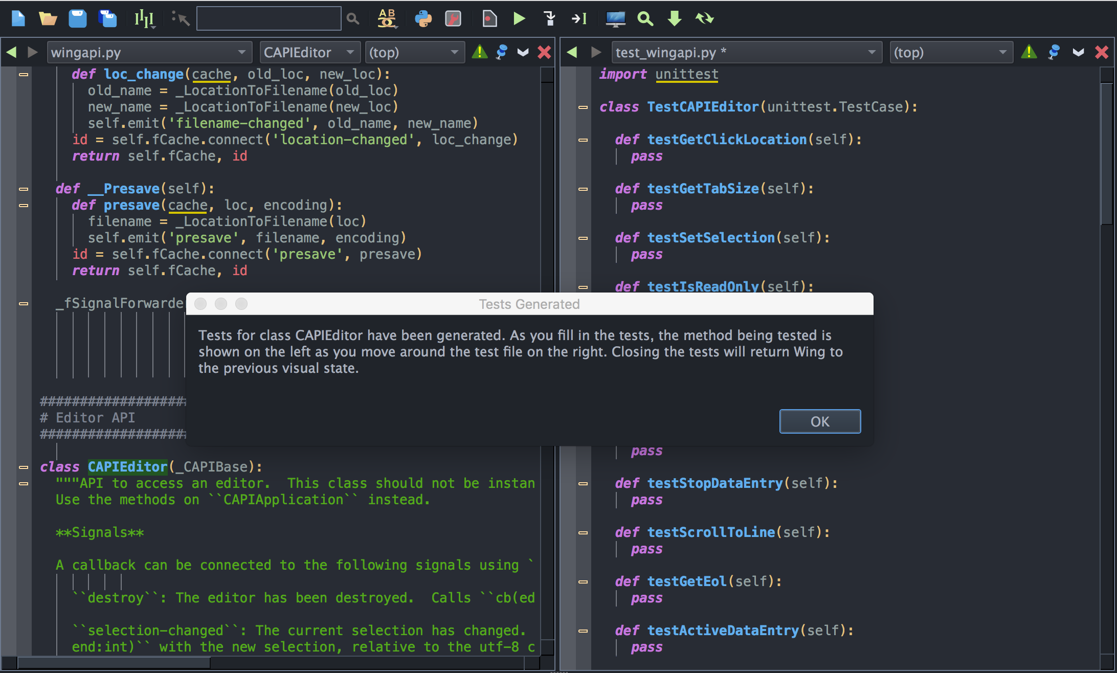1117x673 pixels.
Task: Click the underlined unittest import
Action: pos(687,74)
